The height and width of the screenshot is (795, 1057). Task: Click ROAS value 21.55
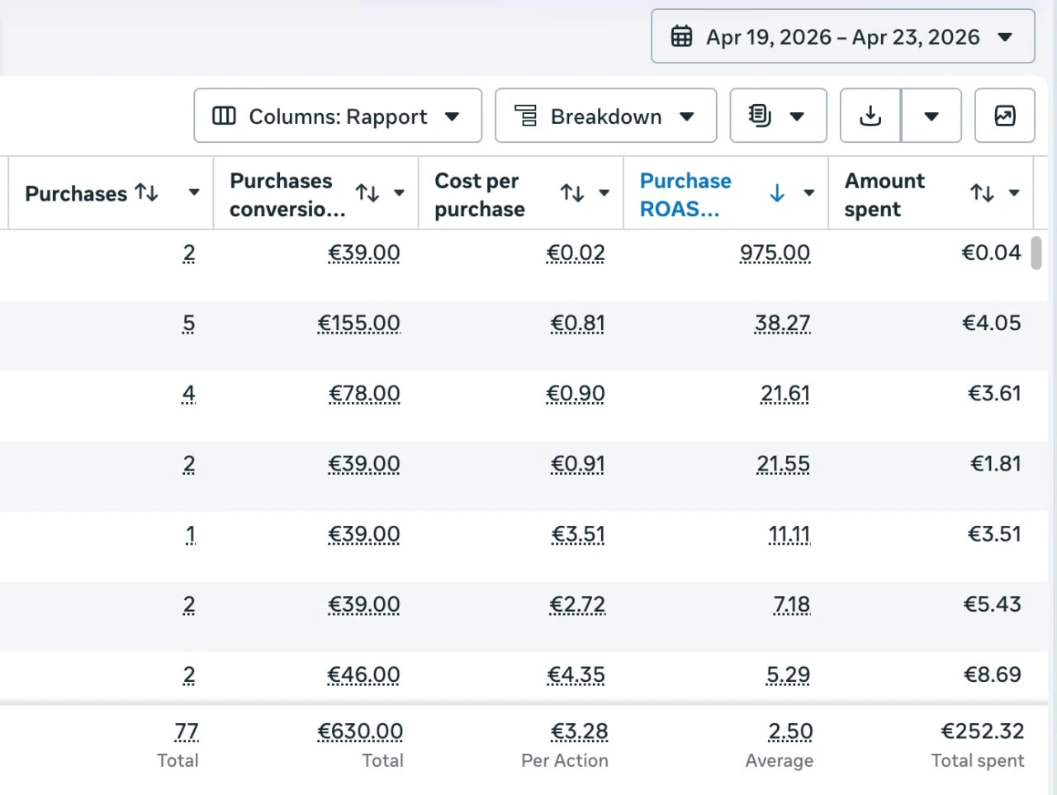(x=783, y=464)
